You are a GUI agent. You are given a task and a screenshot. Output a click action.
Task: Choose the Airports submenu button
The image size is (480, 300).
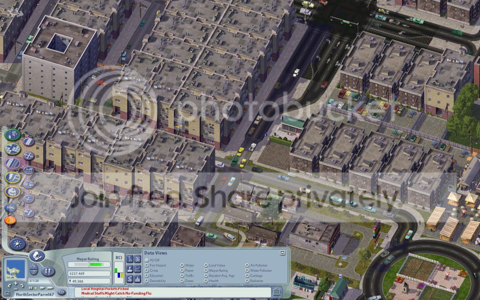pos(28,199)
